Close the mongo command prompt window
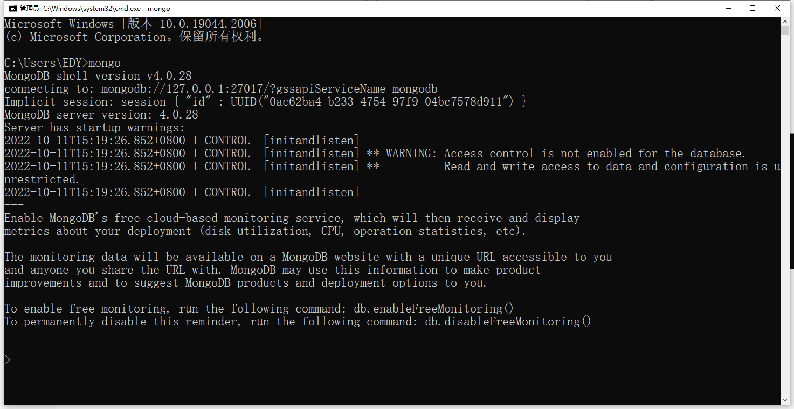This screenshot has height=409, width=794. coord(777,8)
